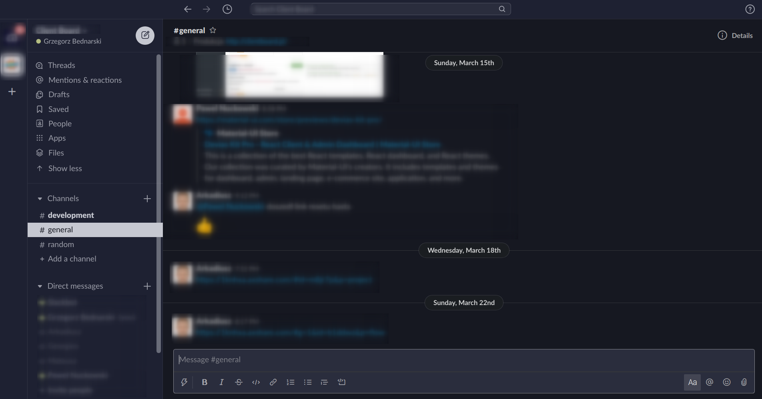Apply strikethrough formatting
This screenshot has width=762, height=399.
coord(239,382)
